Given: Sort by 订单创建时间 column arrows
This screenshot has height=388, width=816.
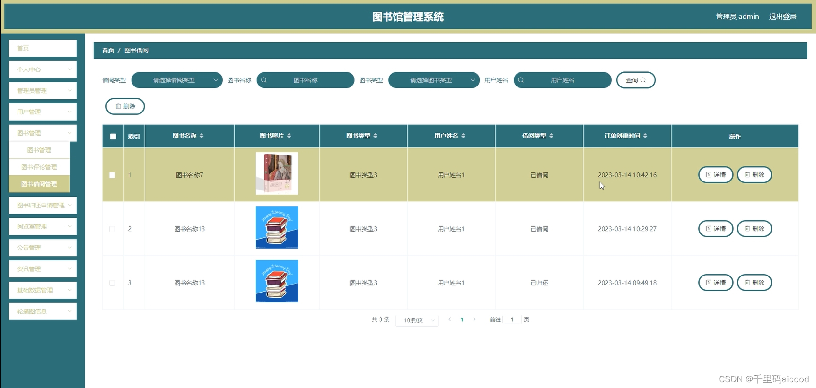Looking at the screenshot, I should (x=645, y=136).
